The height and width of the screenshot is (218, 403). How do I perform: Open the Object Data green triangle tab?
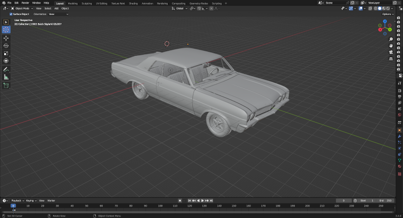point(399,160)
